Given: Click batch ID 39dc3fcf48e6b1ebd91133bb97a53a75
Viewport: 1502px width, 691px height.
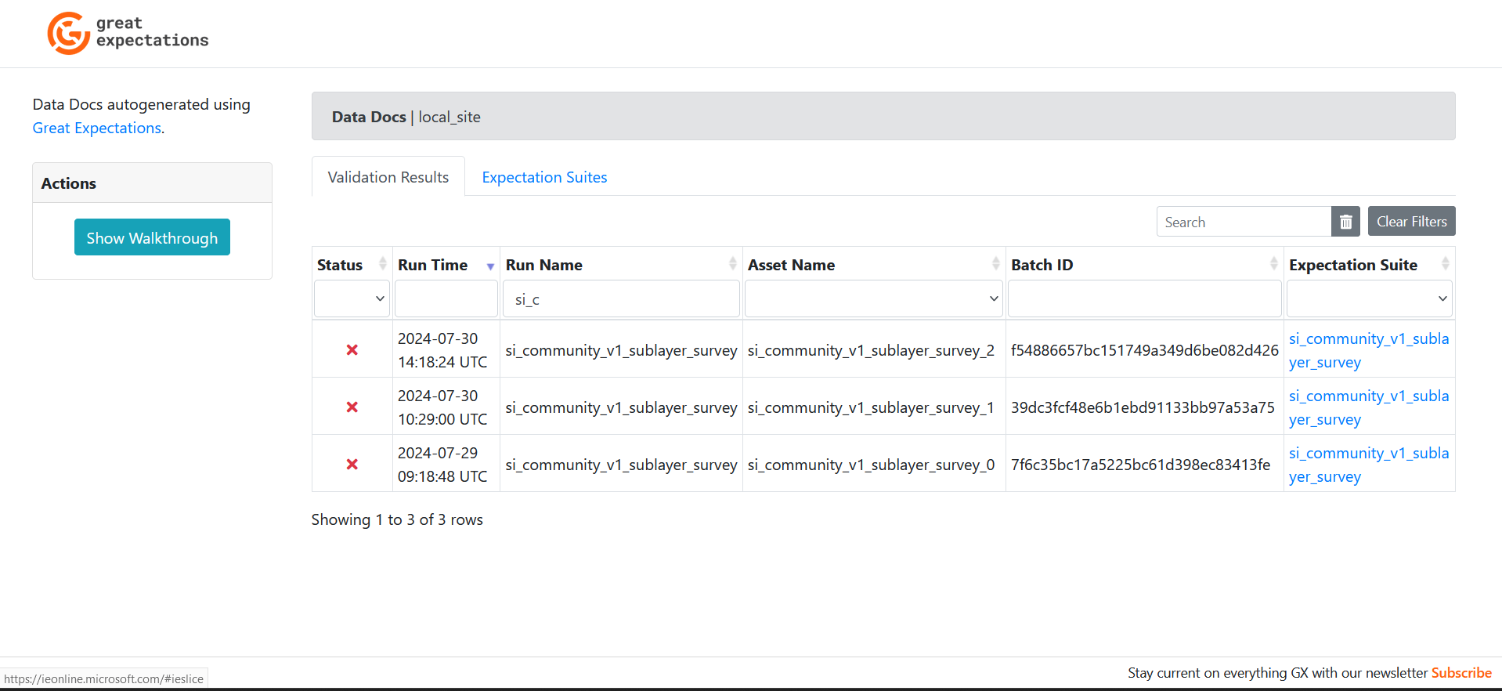Looking at the screenshot, I should (x=1143, y=407).
